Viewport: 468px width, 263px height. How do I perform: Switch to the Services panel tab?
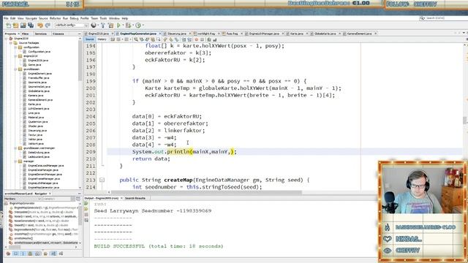(x=41, y=34)
